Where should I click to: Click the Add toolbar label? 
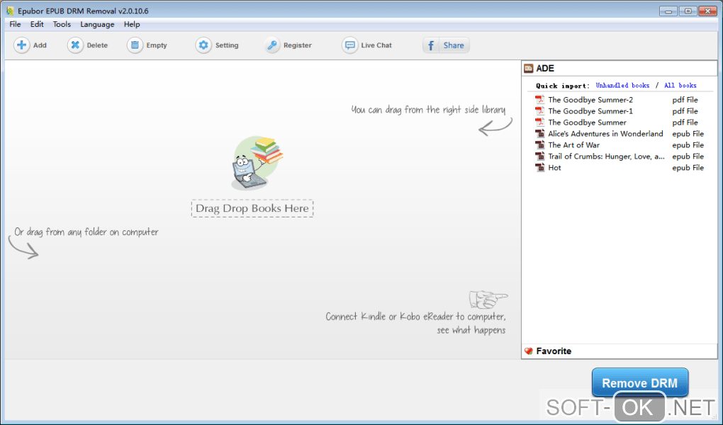[x=40, y=45]
